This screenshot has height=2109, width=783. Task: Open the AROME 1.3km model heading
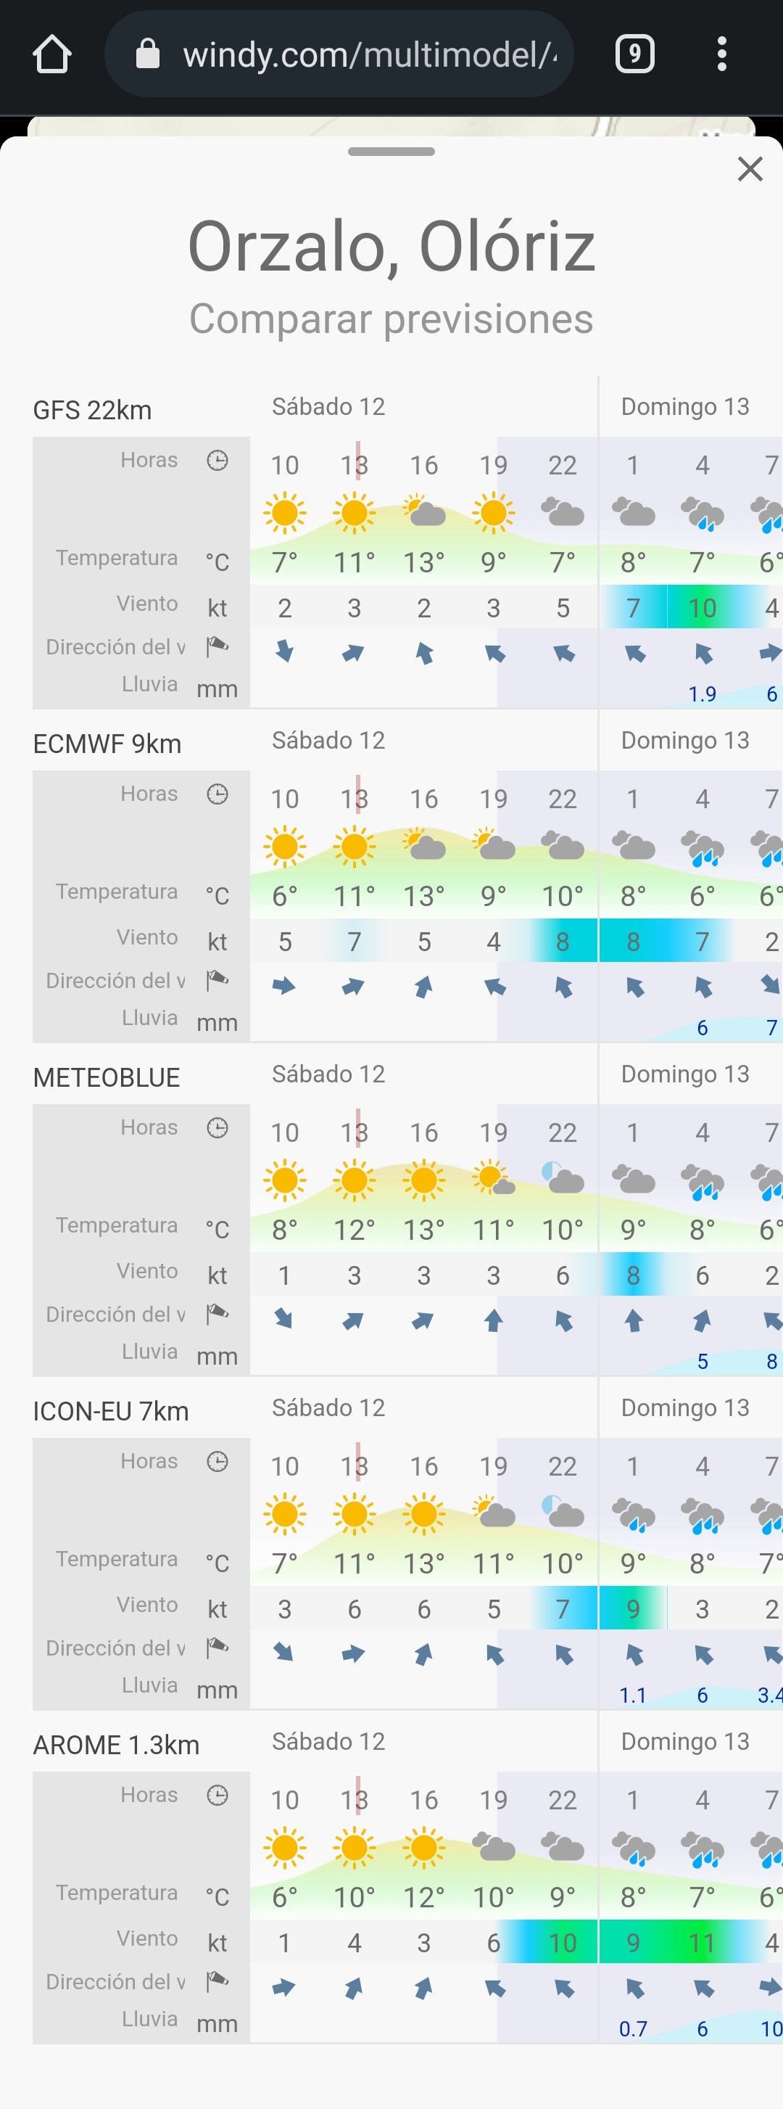pyautogui.click(x=116, y=1745)
